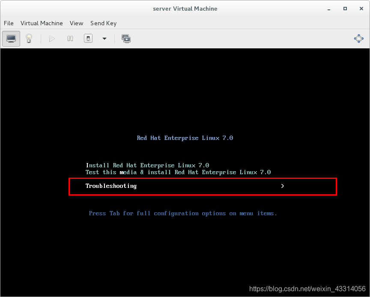Image resolution: width=370 pixels, height=297 pixels.
Task: Pause the virtual machine
Action: 70,39
